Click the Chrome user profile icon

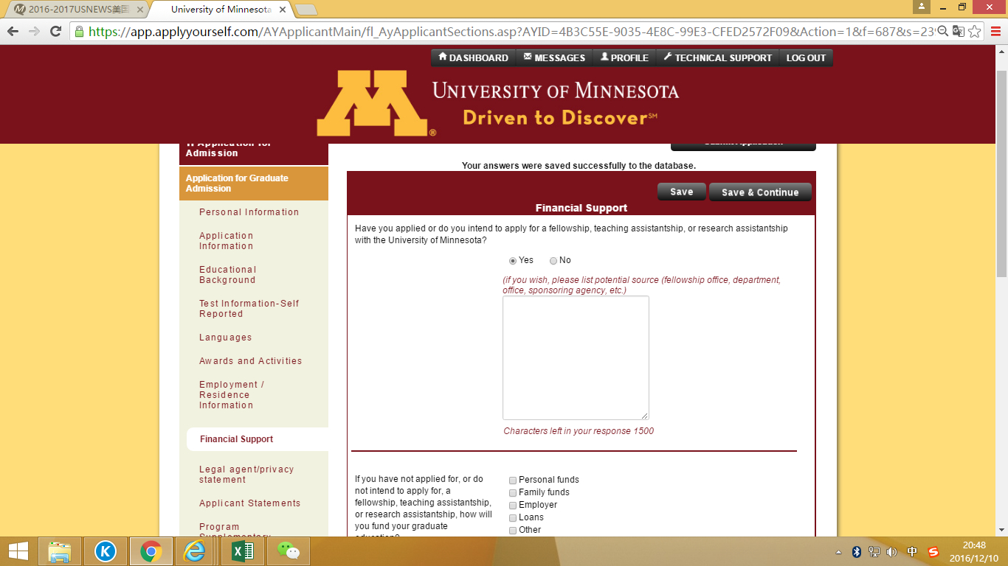(922, 7)
